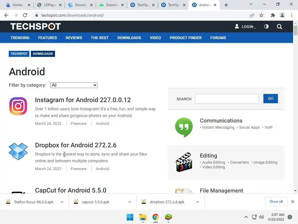Click Show all downloads button
Image resolution: width=298 pixels, height=224 pixels.
(x=276, y=202)
